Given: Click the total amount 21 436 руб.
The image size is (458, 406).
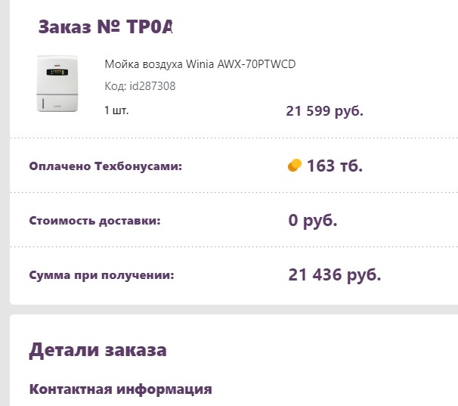Looking at the screenshot, I should point(334,274).
